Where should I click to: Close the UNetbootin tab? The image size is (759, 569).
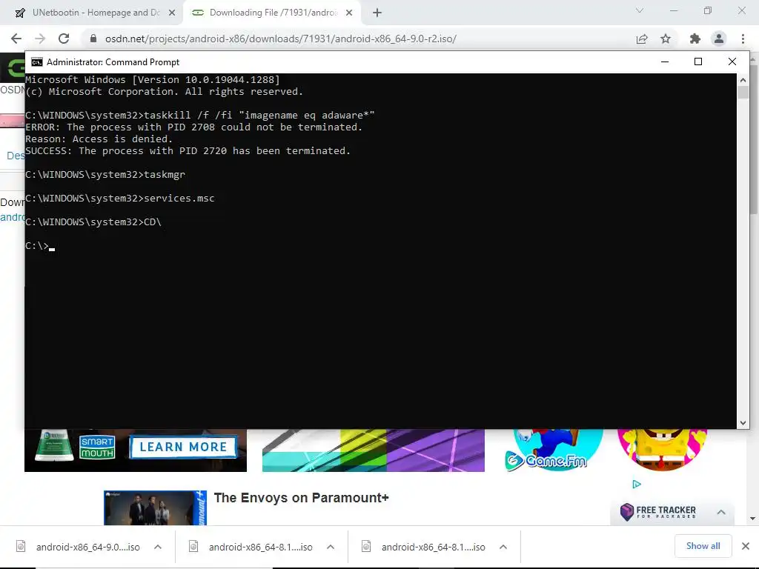click(x=172, y=13)
